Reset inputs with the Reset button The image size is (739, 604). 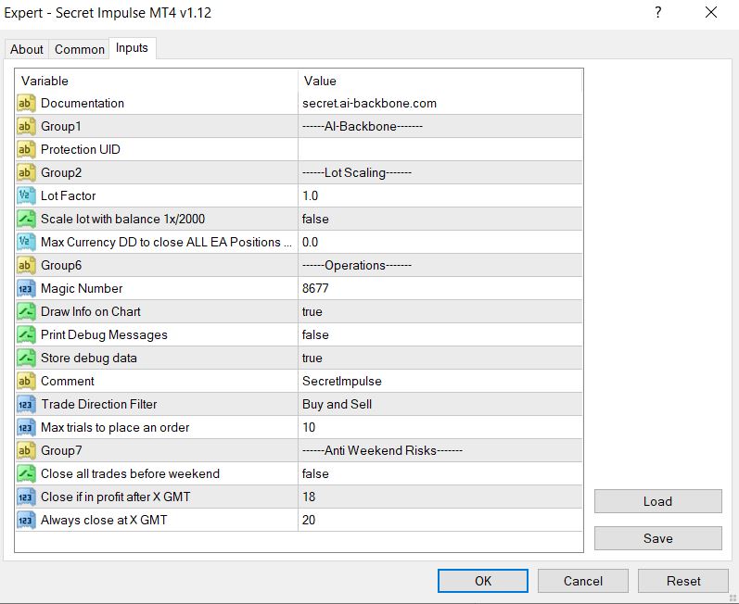pos(683,581)
